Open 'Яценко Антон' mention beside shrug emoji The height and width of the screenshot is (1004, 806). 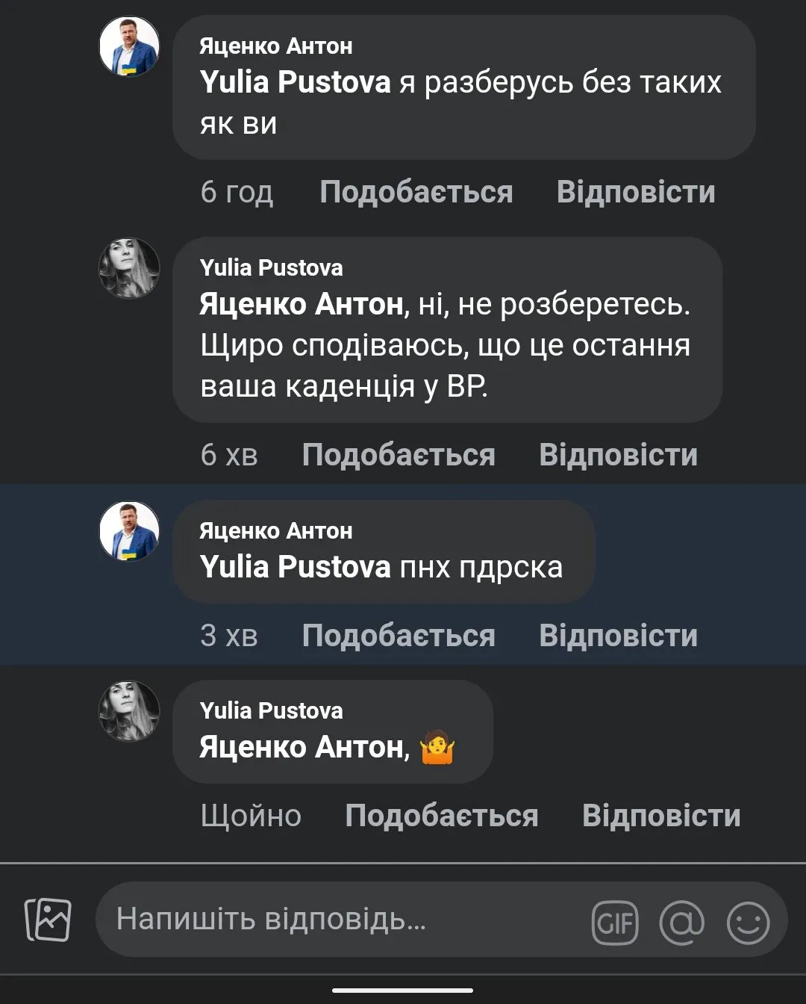pos(304,747)
